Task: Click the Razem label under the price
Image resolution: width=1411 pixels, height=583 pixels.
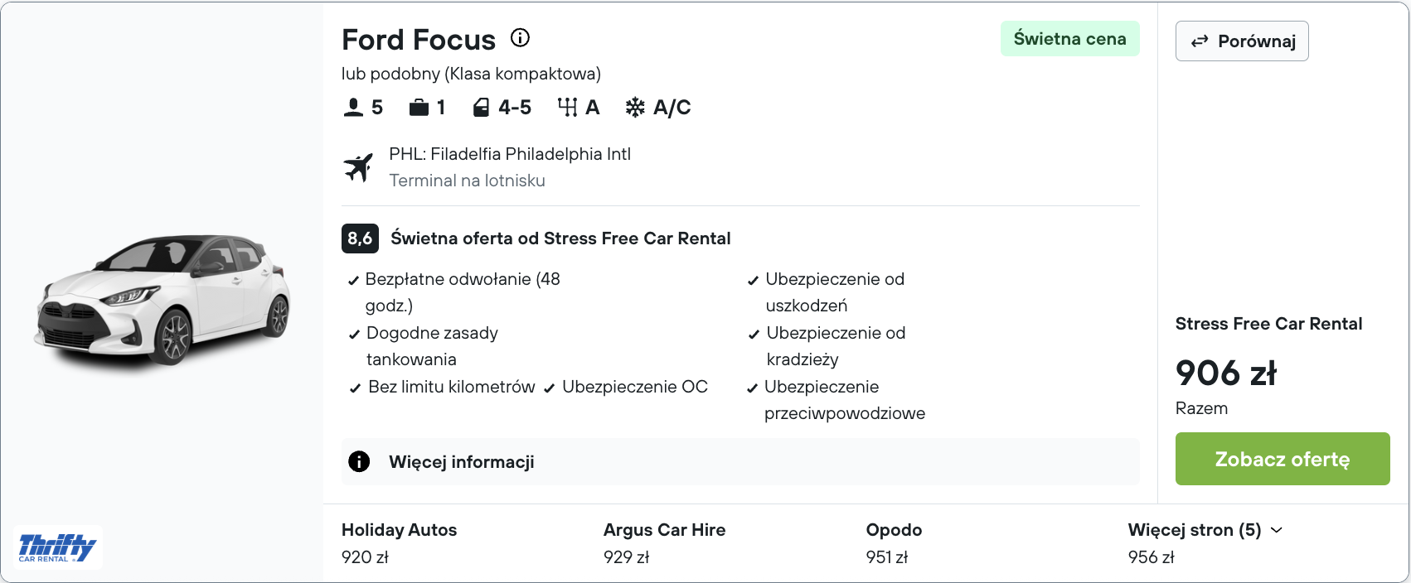Action: pos(1201,408)
